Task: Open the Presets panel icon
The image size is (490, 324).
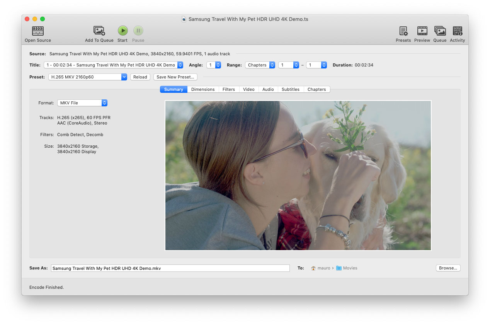Action: 403,31
